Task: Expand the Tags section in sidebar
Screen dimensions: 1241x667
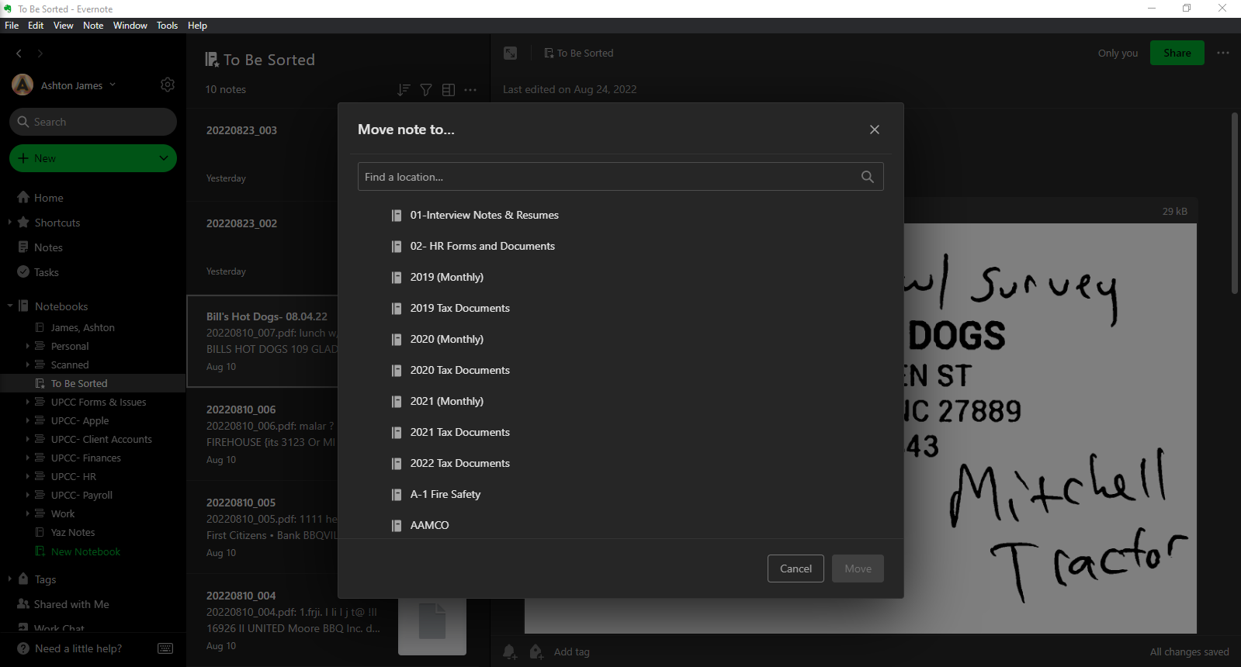Action: (x=9, y=579)
